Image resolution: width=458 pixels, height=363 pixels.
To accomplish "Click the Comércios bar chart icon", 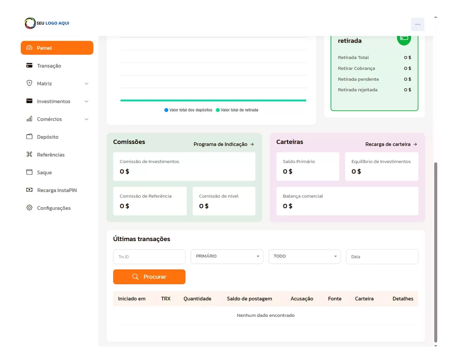I will 29,119.
